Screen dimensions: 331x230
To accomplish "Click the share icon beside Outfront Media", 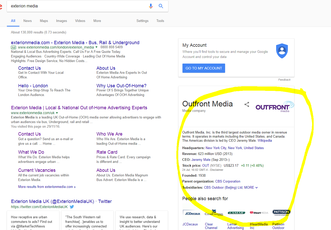I will [247, 104].
